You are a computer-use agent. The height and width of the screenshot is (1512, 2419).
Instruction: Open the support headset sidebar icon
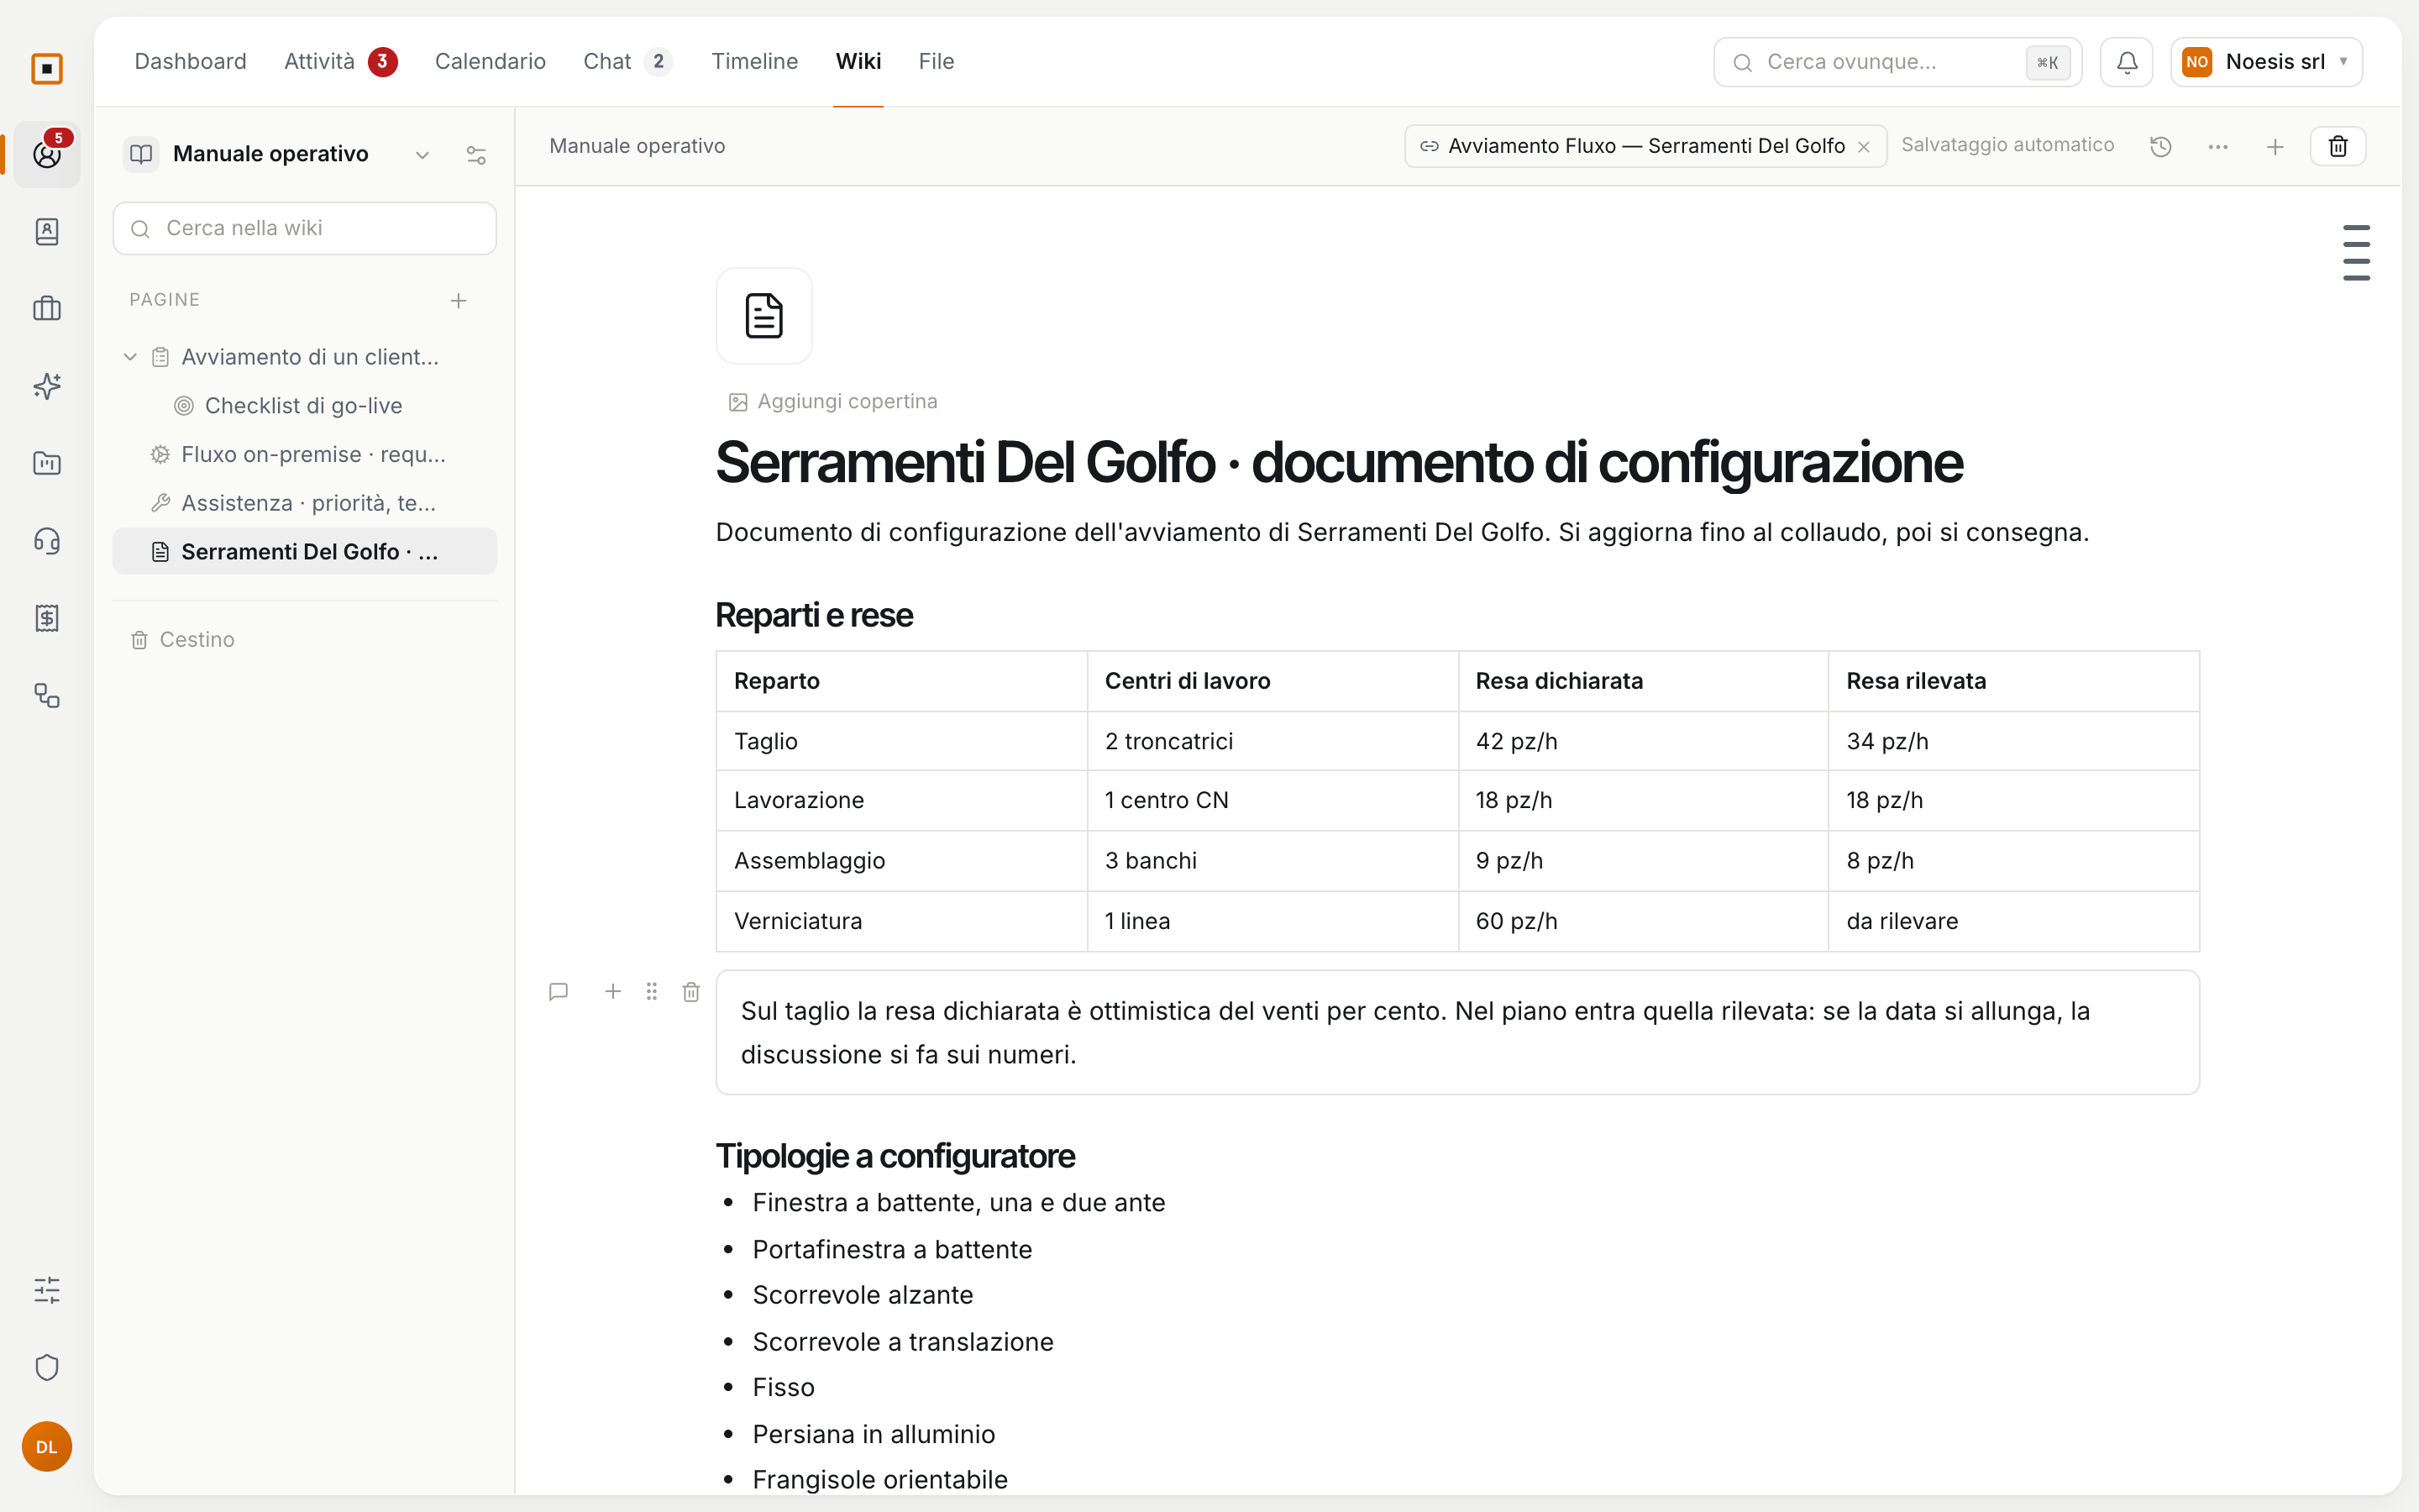tap(47, 541)
